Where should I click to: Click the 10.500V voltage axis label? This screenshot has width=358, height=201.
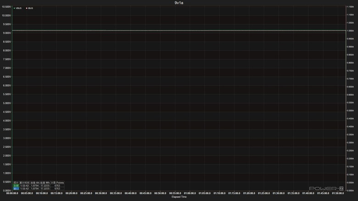6,7
